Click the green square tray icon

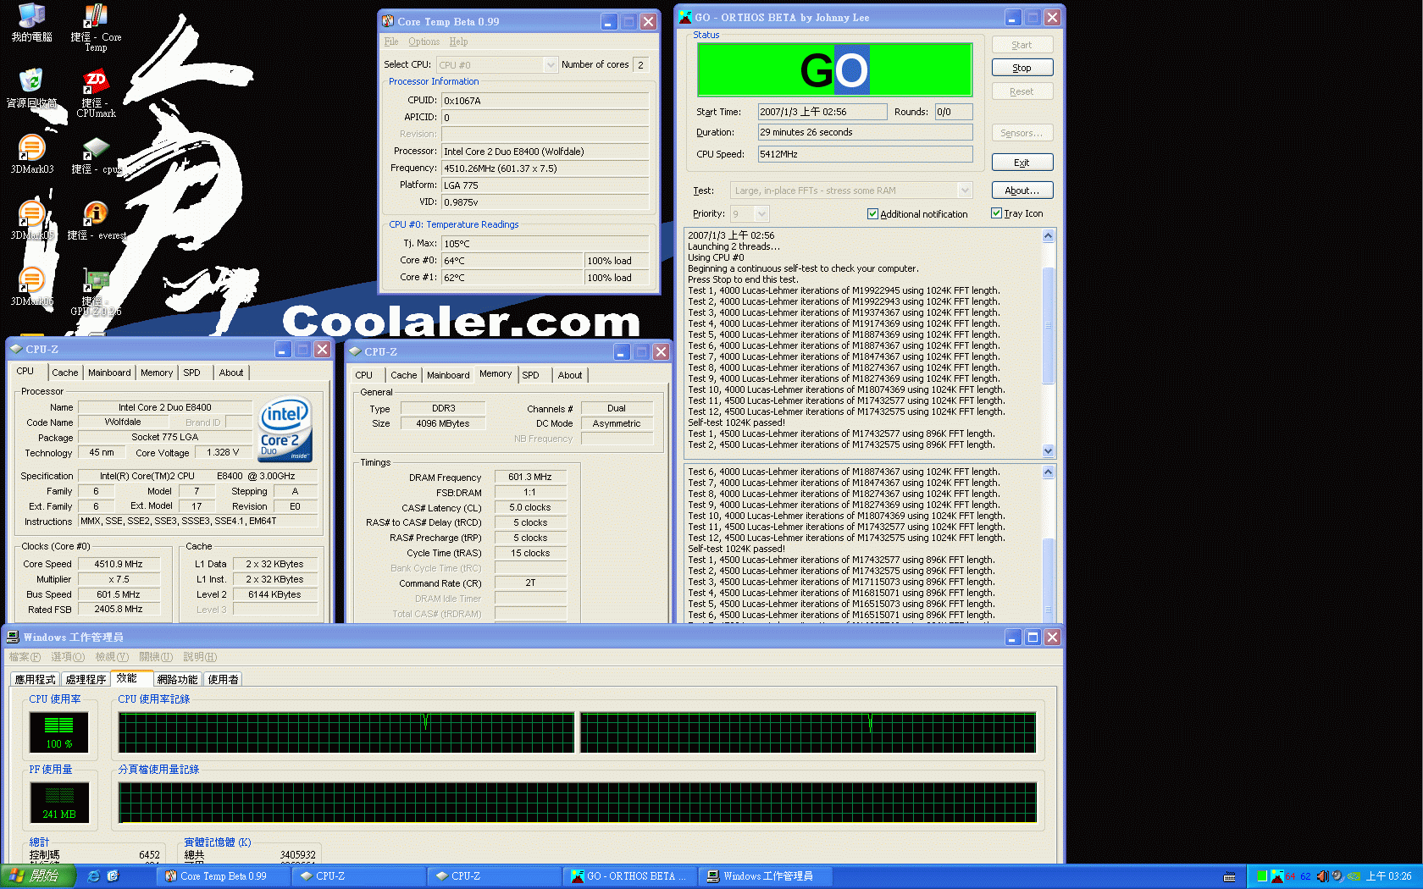pos(1262,876)
